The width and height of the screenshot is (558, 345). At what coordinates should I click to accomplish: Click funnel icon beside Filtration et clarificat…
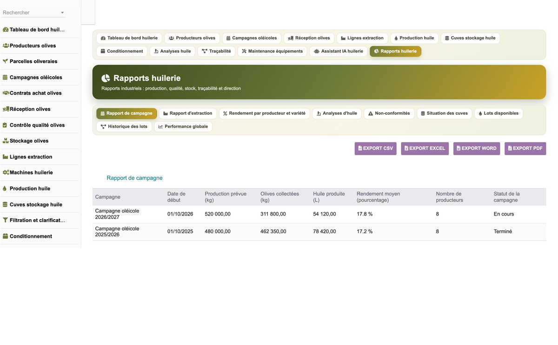[x=6, y=220]
